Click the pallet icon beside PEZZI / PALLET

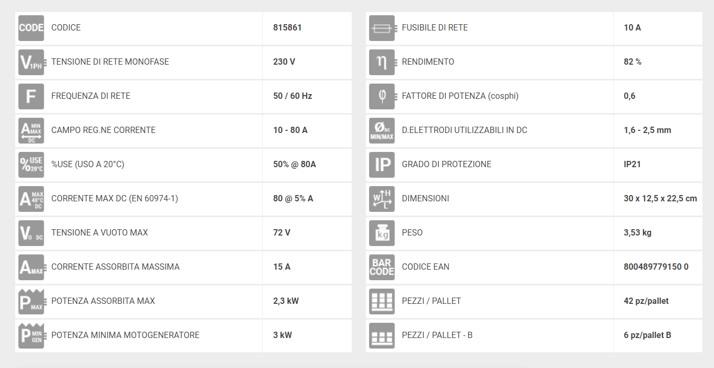tap(382, 301)
